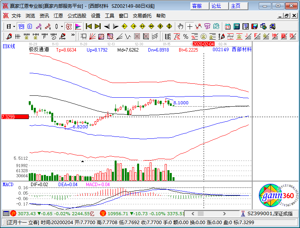Viewport: 300px width, 228px height.
Task: Select the spiral ruler tool
Action: 54,36
